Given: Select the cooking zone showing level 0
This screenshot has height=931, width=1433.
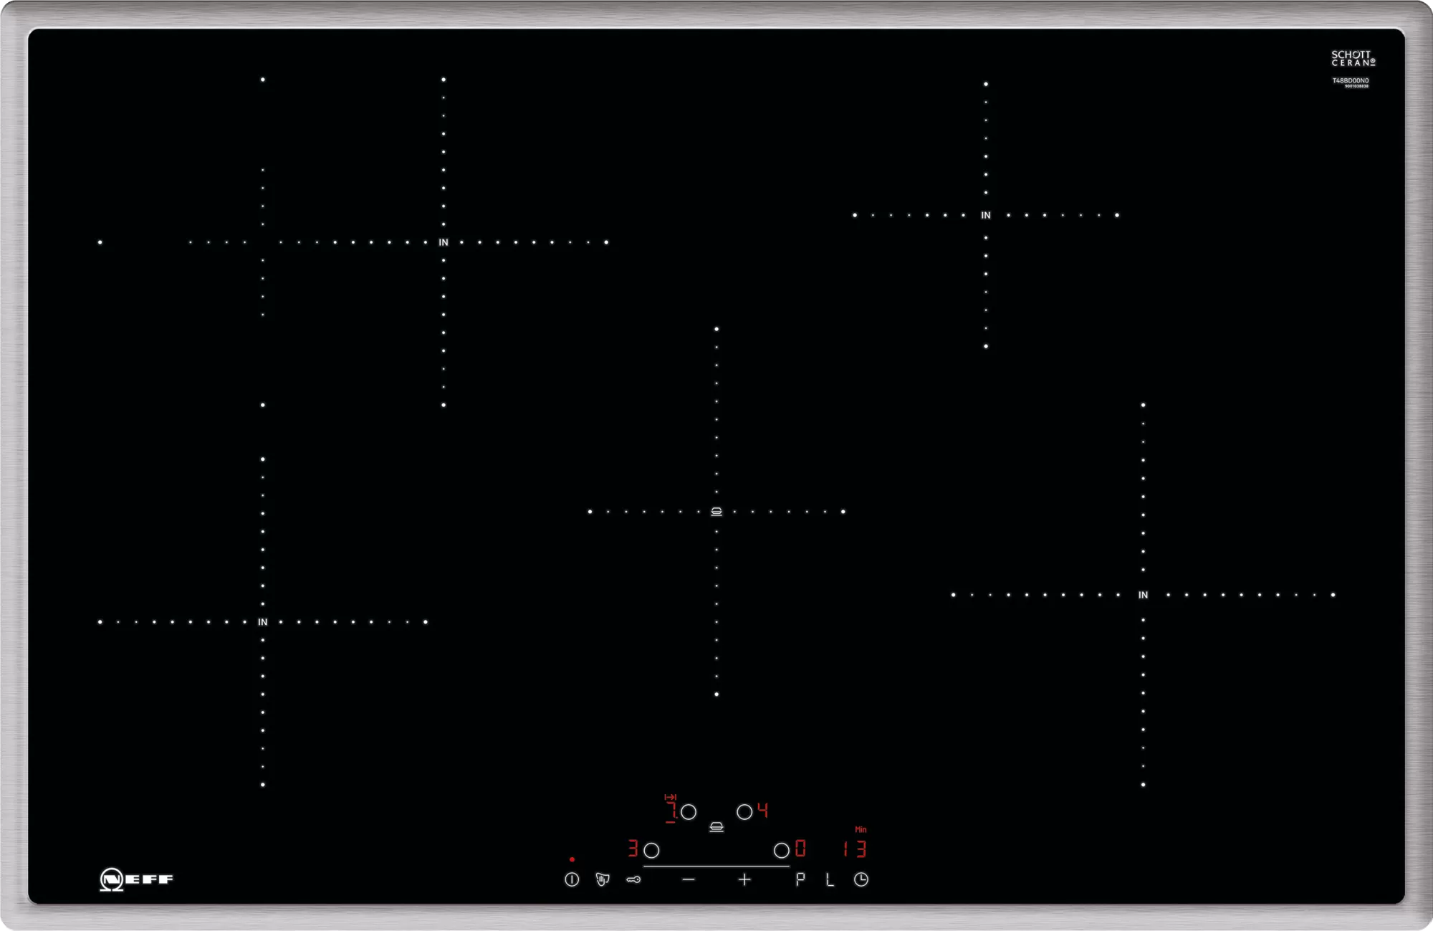Looking at the screenshot, I should click(782, 850).
